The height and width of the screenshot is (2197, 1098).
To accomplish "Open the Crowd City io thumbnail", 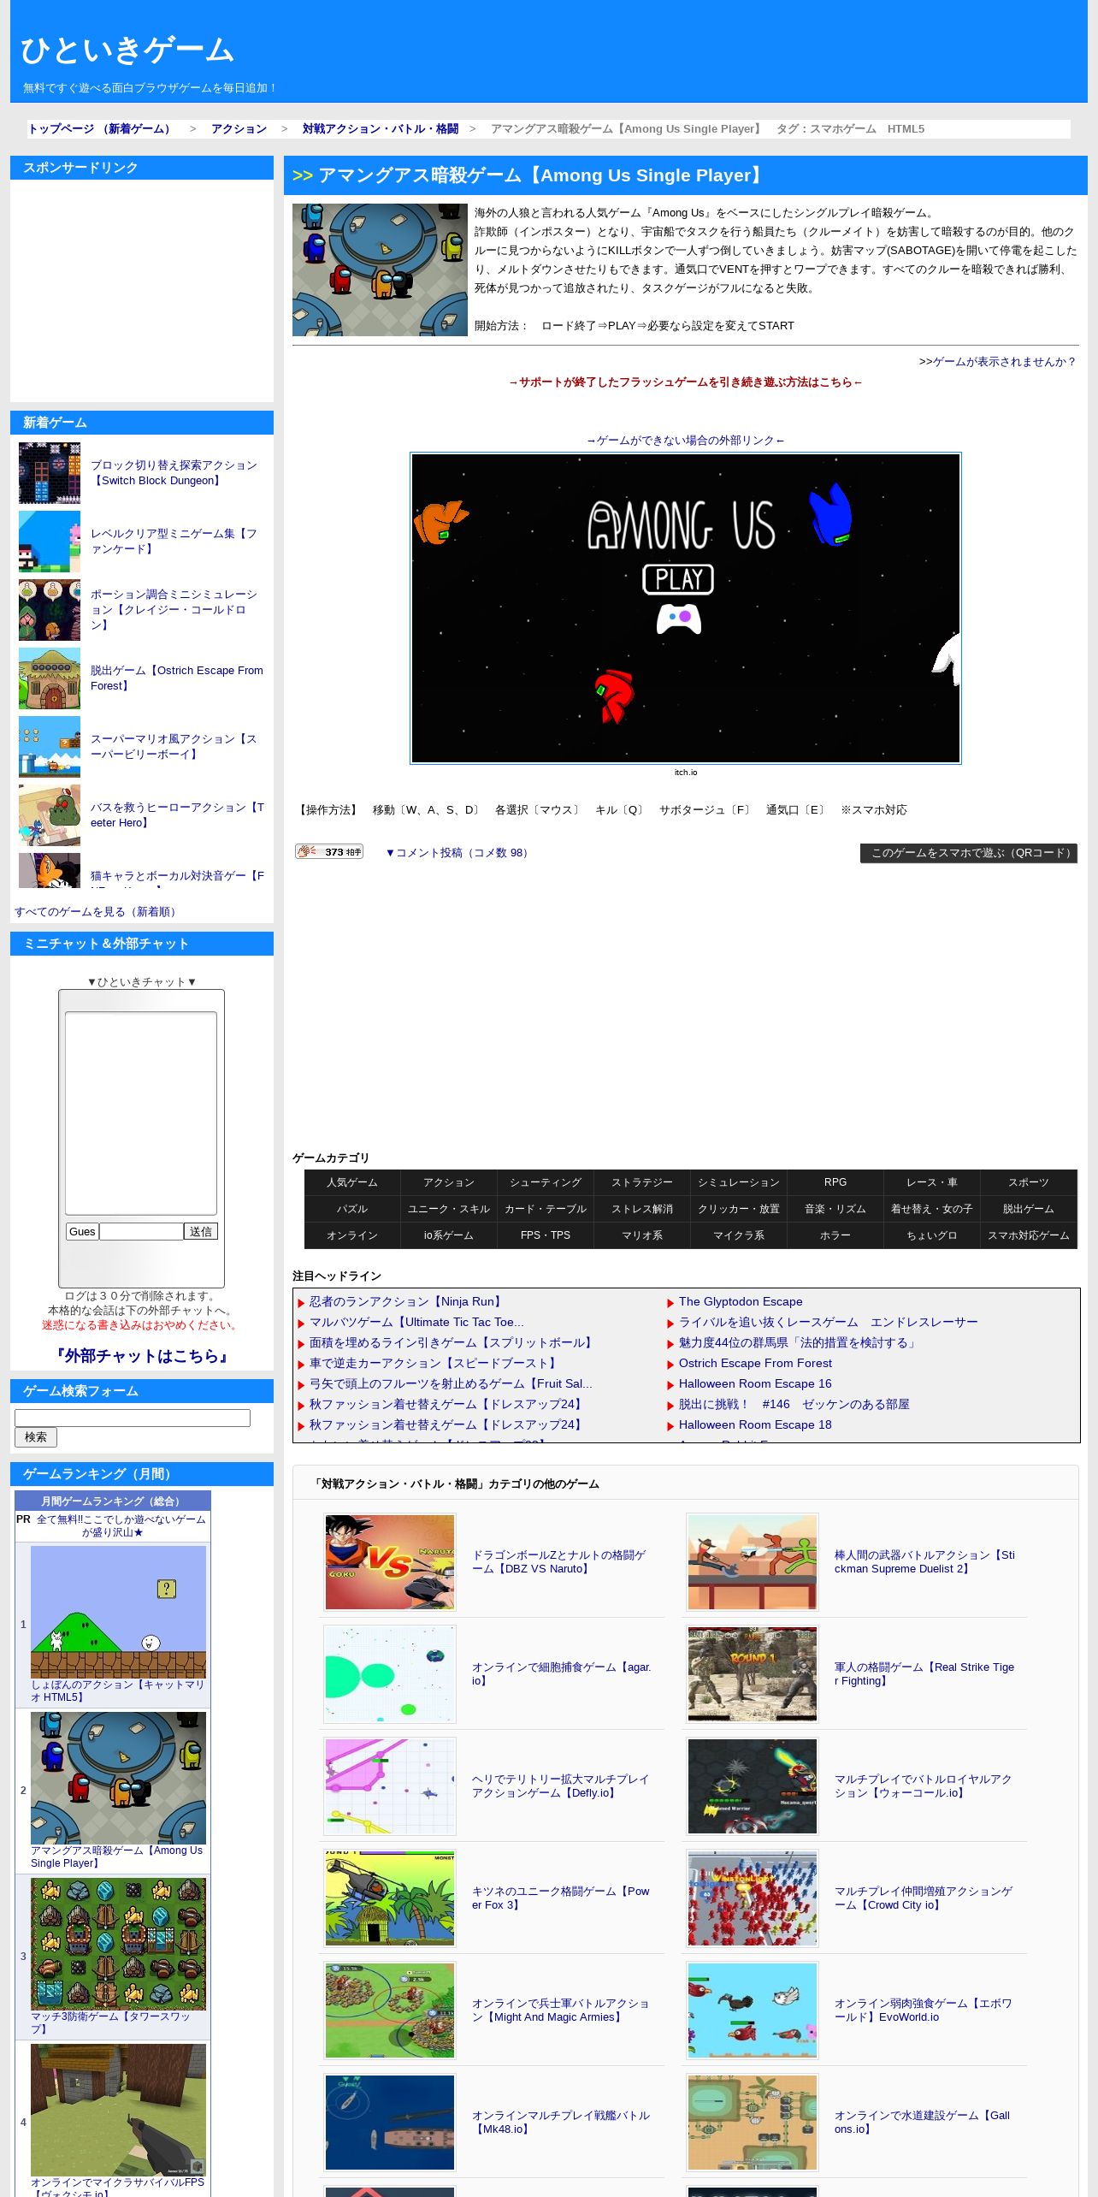I will 753,1898.
